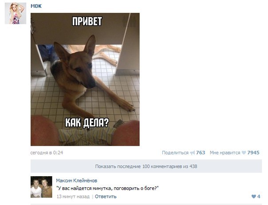The image size is (268, 205).
Task: Click the like count 7945
Action: pos(253,153)
